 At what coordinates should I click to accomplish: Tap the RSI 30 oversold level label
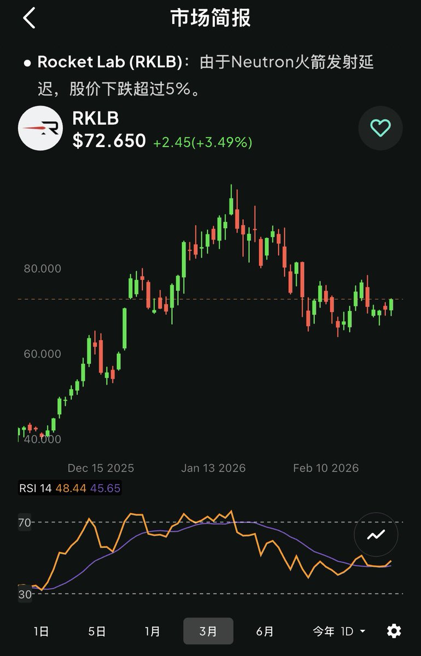click(x=25, y=594)
